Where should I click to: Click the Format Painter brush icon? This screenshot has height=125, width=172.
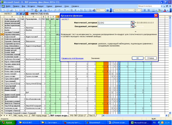point(55,10)
